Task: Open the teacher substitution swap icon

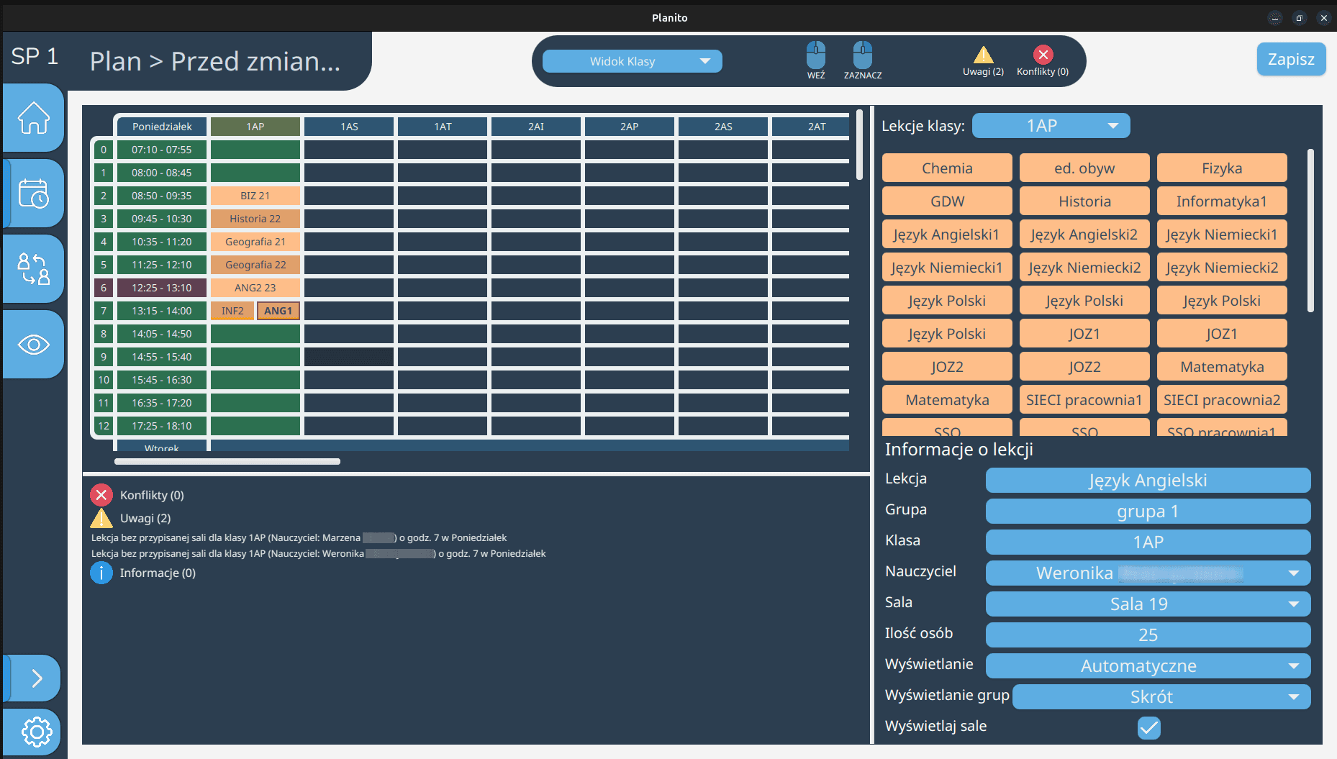Action: [x=34, y=269]
